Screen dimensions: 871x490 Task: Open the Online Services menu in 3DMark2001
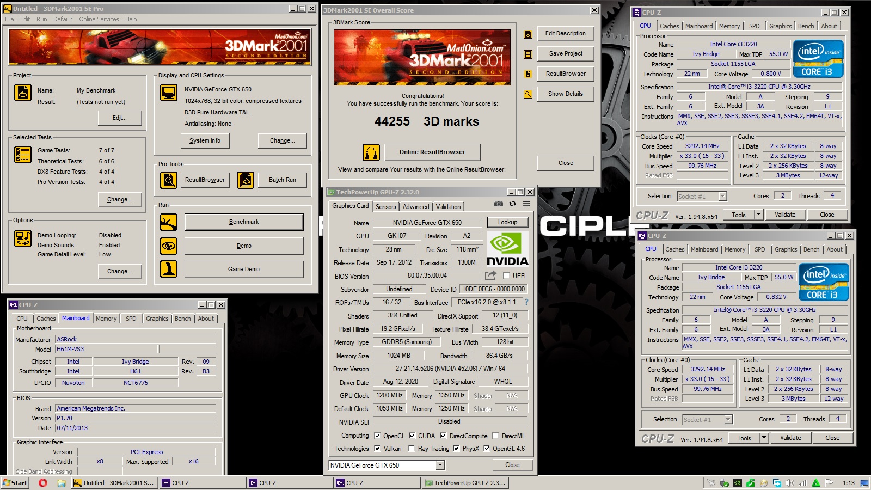click(99, 19)
